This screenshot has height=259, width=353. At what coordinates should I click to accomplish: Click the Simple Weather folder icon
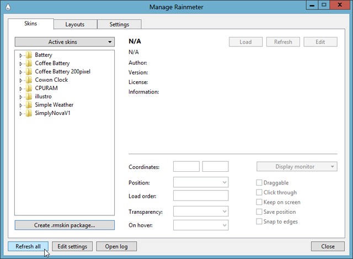[29, 104]
